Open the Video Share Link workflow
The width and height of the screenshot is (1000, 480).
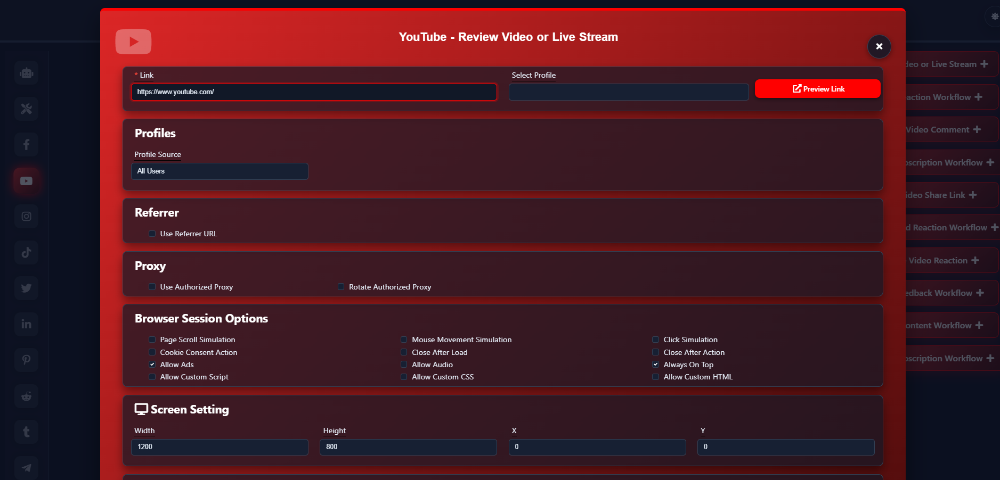point(952,195)
